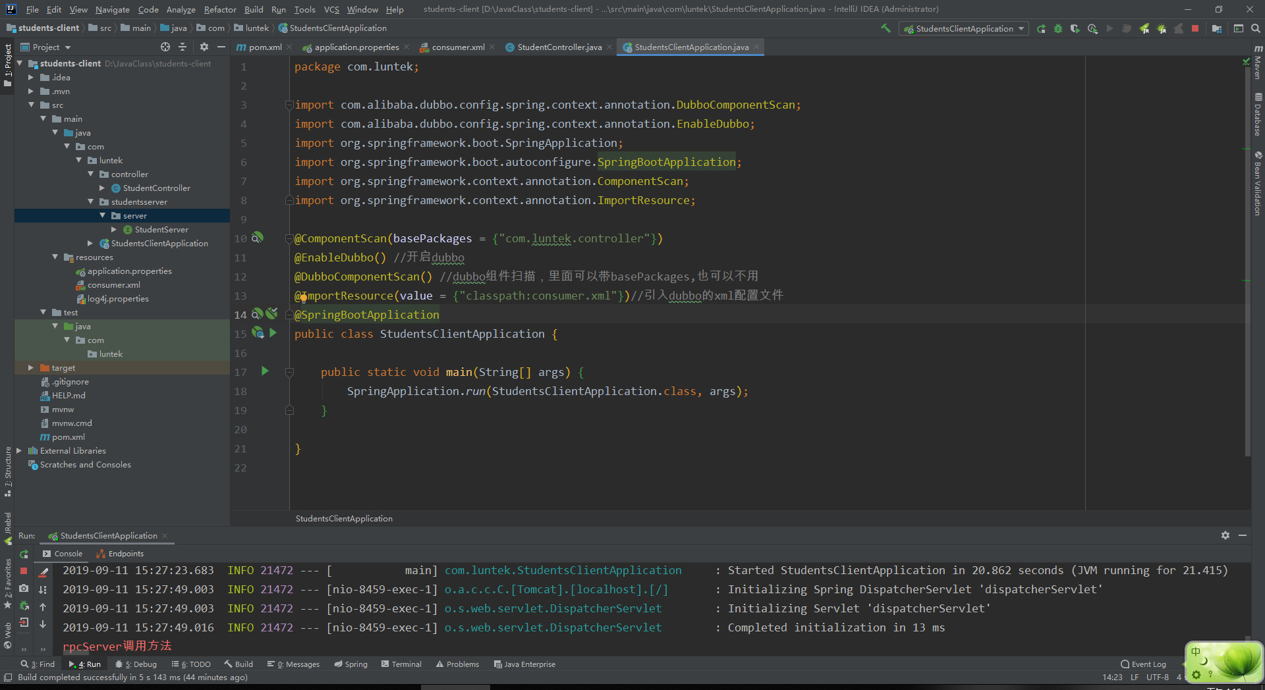Open Project Structure from the toolbar
1265x690 pixels.
[x=1216, y=28]
